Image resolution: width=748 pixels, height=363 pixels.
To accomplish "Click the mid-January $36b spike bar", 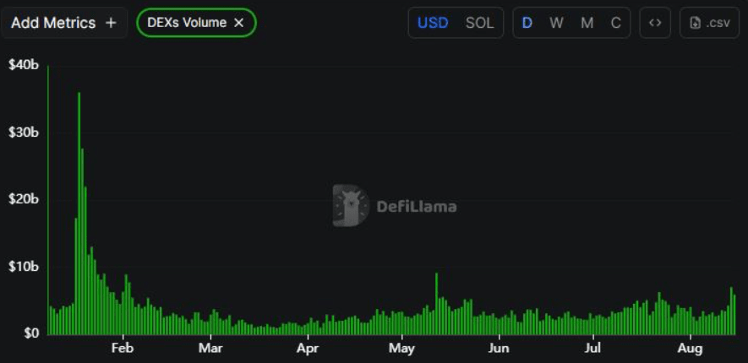I will click(x=79, y=214).
